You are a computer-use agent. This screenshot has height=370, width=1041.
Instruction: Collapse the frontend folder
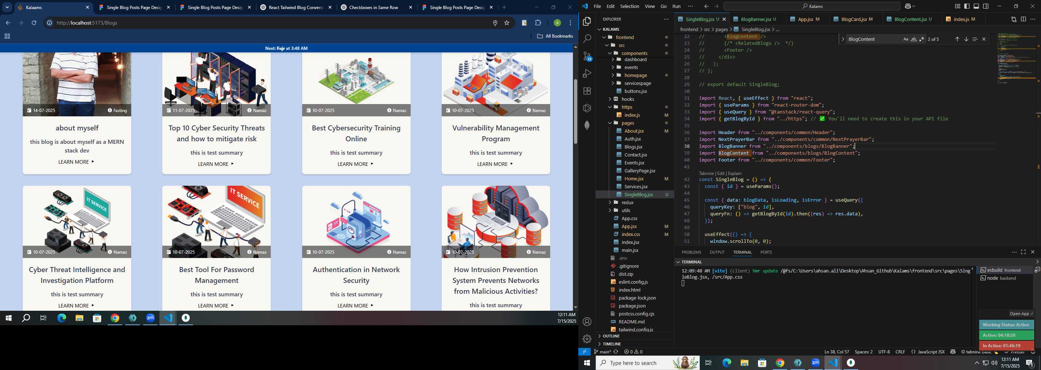click(x=605, y=37)
